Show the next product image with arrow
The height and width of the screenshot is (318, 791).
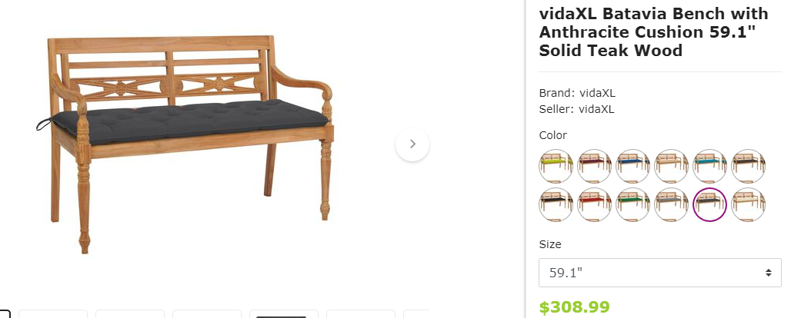pyautogui.click(x=412, y=144)
